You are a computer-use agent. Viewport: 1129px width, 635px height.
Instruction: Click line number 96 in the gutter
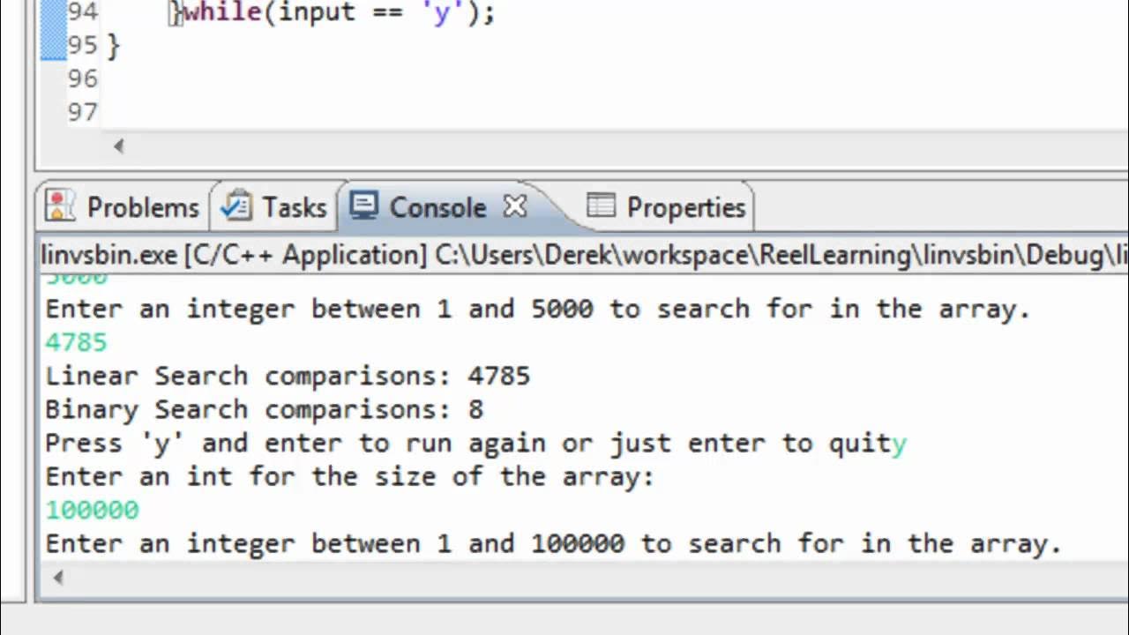click(82, 78)
